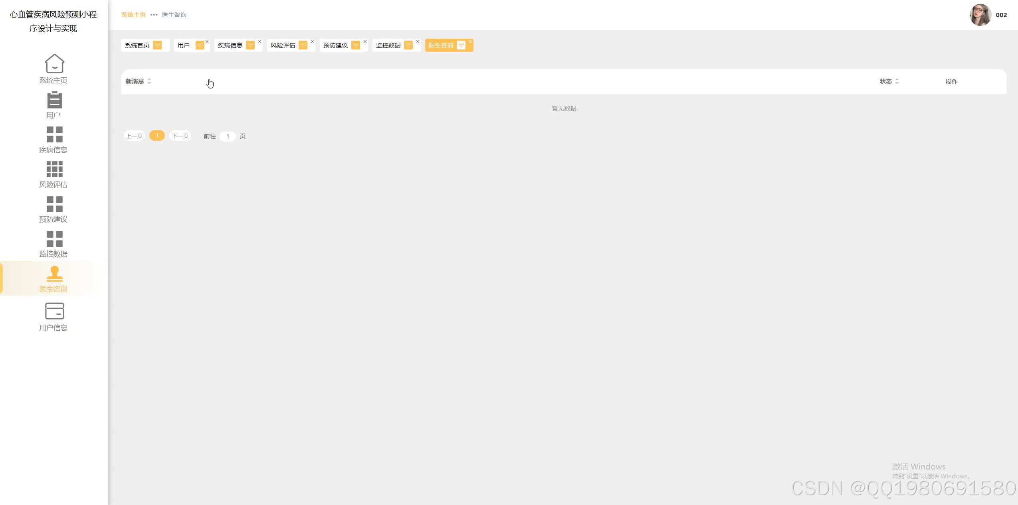1018x505 pixels.
Task: Open the 系统主页 house icon in sidebar
Action: (54, 64)
